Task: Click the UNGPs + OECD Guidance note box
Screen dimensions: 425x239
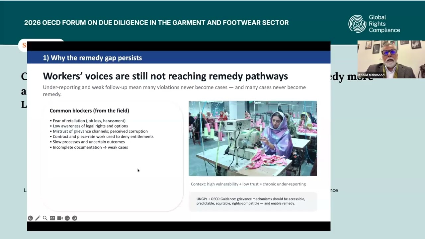Action: coord(253,201)
